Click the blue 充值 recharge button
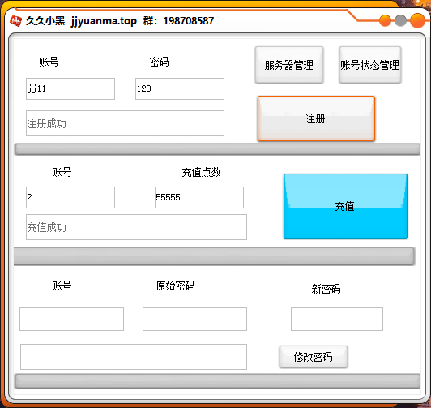The height and width of the screenshot is (408, 431). click(345, 206)
